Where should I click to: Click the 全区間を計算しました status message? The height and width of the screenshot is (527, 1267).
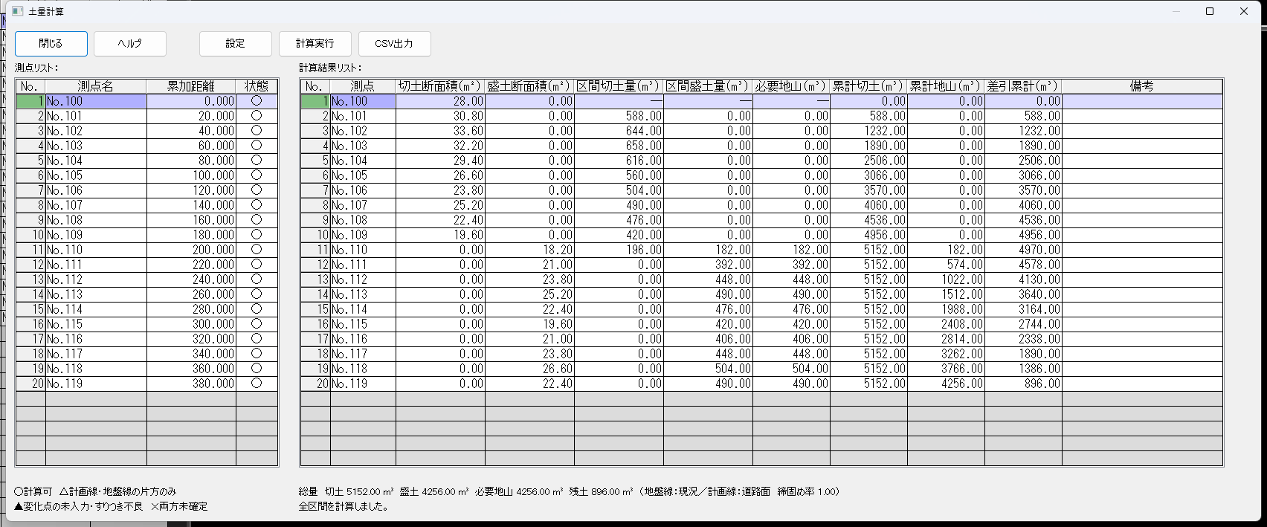(x=344, y=506)
